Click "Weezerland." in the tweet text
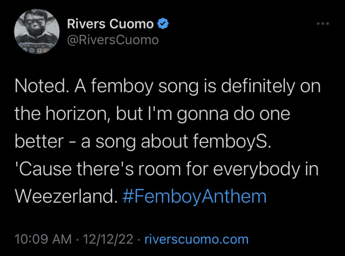This screenshot has height=256, width=345. (66, 195)
